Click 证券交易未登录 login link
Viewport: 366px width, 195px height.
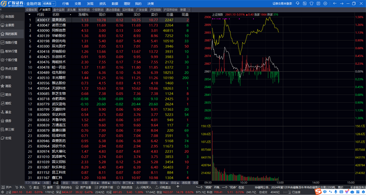(x=282, y=4)
